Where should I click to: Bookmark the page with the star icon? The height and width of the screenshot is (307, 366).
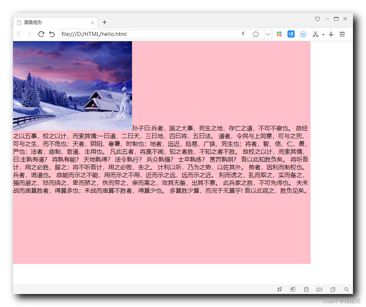click(x=256, y=34)
